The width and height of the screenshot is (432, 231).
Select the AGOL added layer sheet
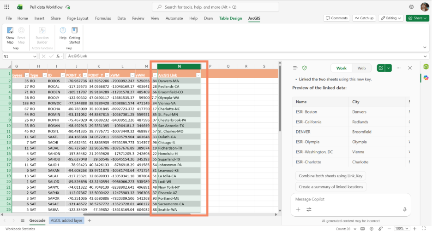[66, 220]
